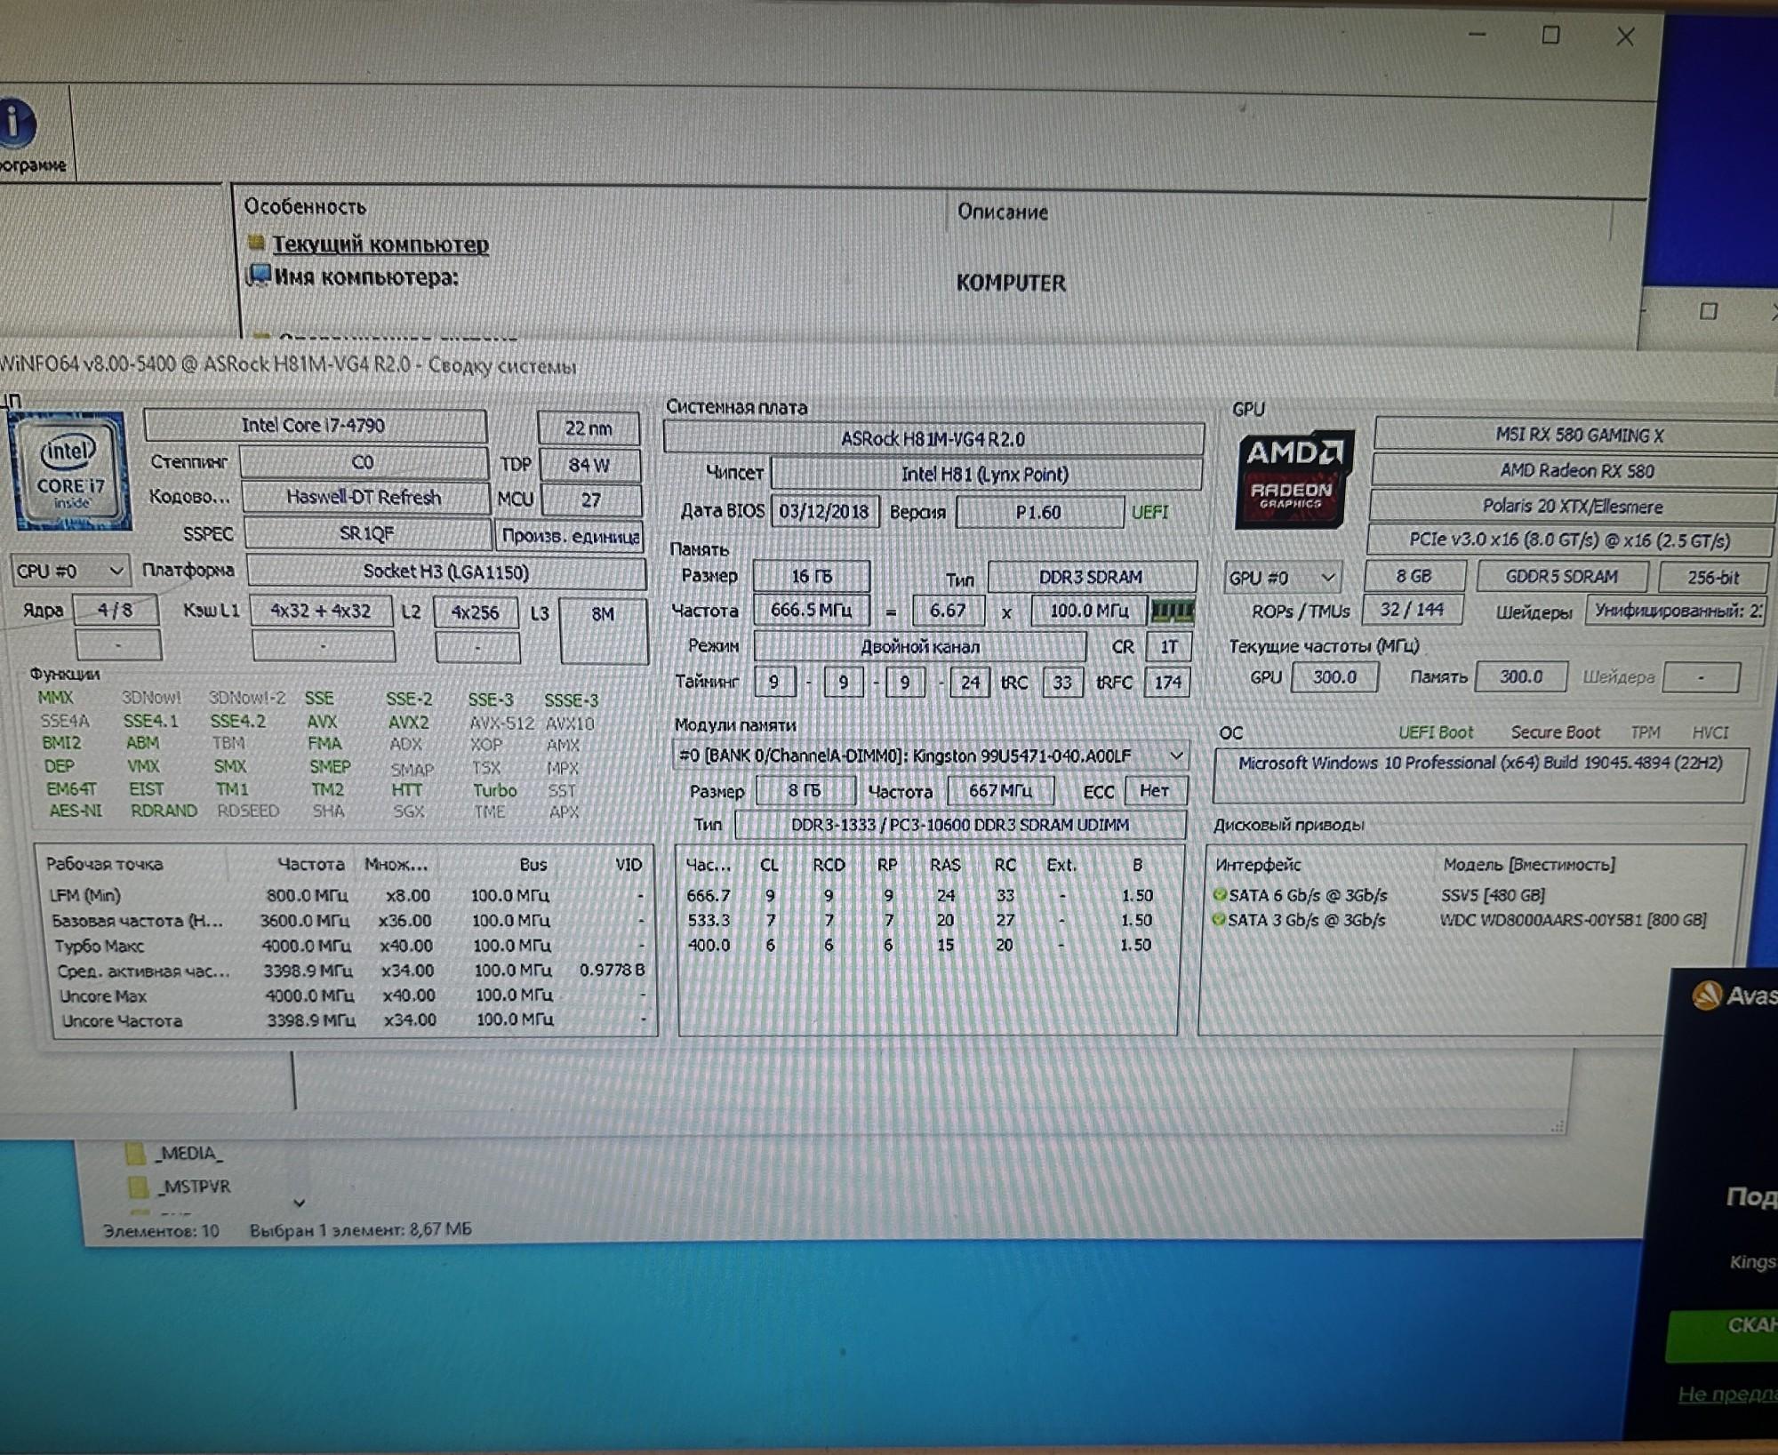Click the BIOS date '03/12/2018' field
The height and width of the screenshot is (1455, 1778).
(824, 512)
